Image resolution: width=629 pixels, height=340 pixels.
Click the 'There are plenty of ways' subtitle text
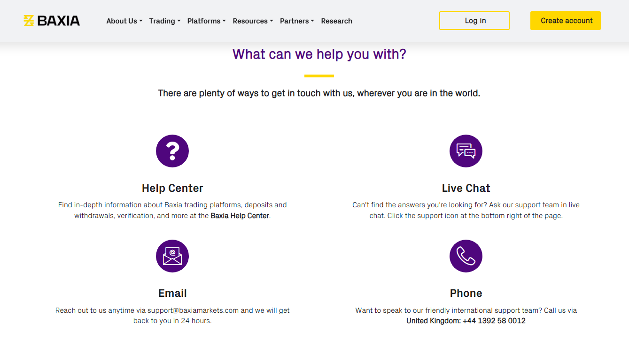click(319, 93)
